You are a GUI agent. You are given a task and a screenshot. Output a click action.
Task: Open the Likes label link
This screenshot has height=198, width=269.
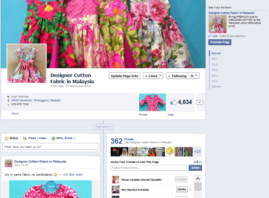[x=170, y=114]
